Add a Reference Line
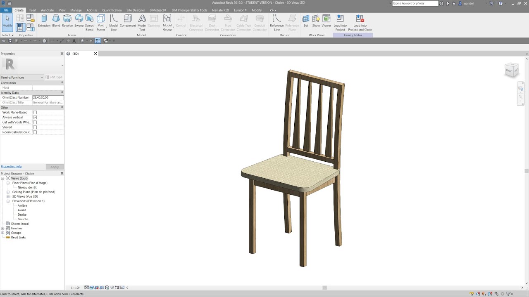Image resolution: width=529 pixels, height=297 pixels. click(x=277, y=23)
